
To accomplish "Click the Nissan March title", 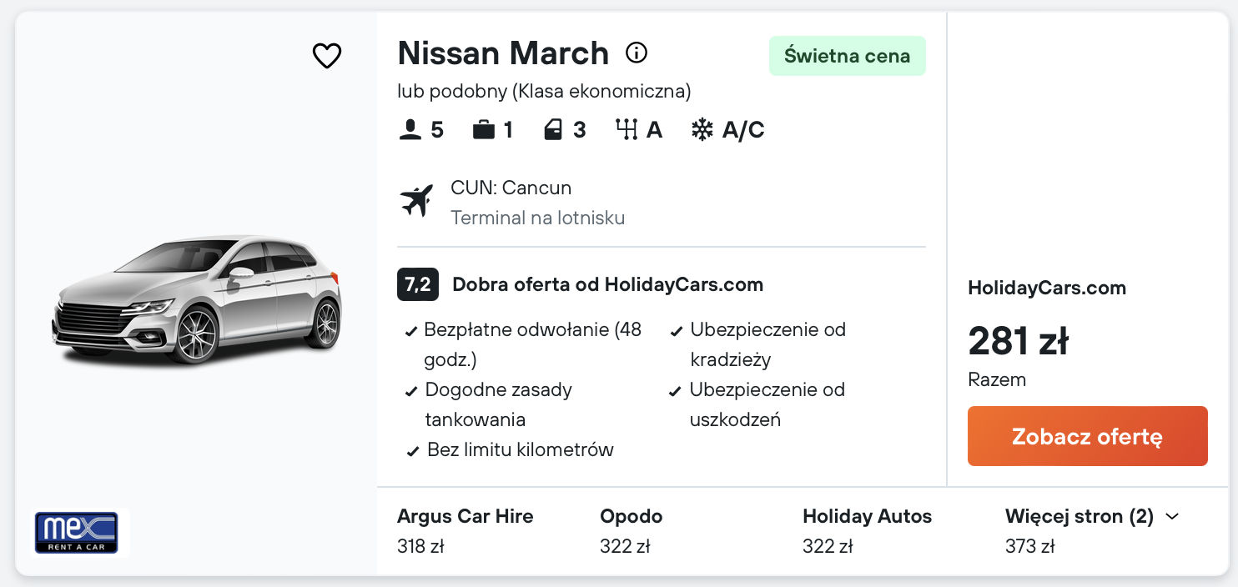I will pos(503,53).
